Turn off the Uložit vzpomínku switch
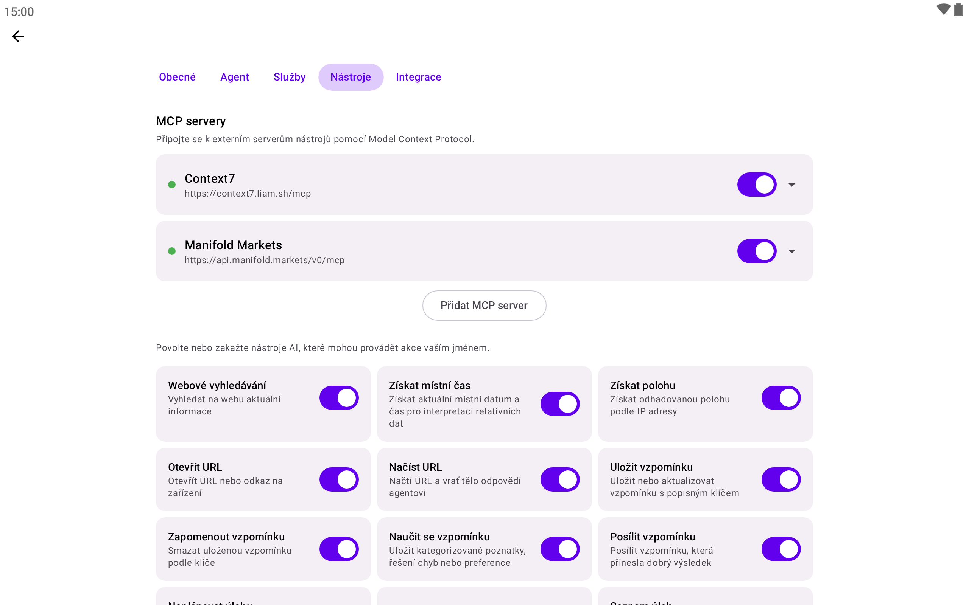Viewport: 969px width, 605px height. click(x=781, y=479)
